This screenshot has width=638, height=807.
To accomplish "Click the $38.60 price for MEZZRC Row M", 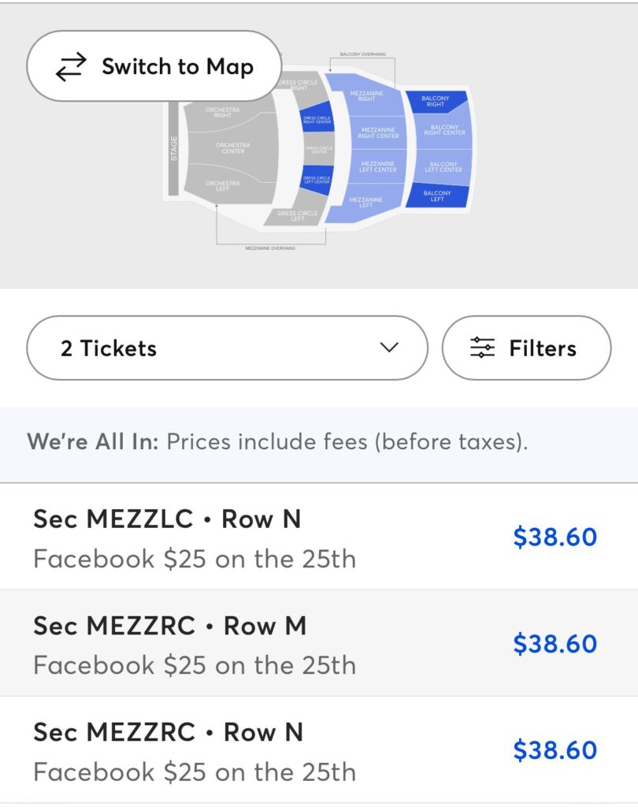I will [555, 644].
